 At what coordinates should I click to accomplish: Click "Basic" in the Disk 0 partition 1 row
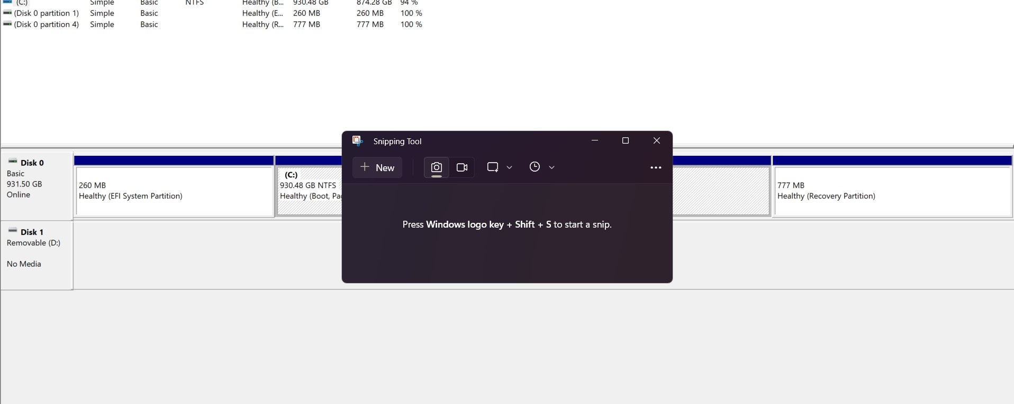click(x=149, y=13)
